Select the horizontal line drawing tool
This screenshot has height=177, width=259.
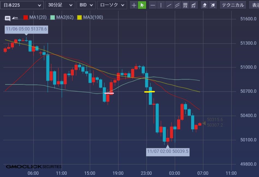click(x=153, y=5)
